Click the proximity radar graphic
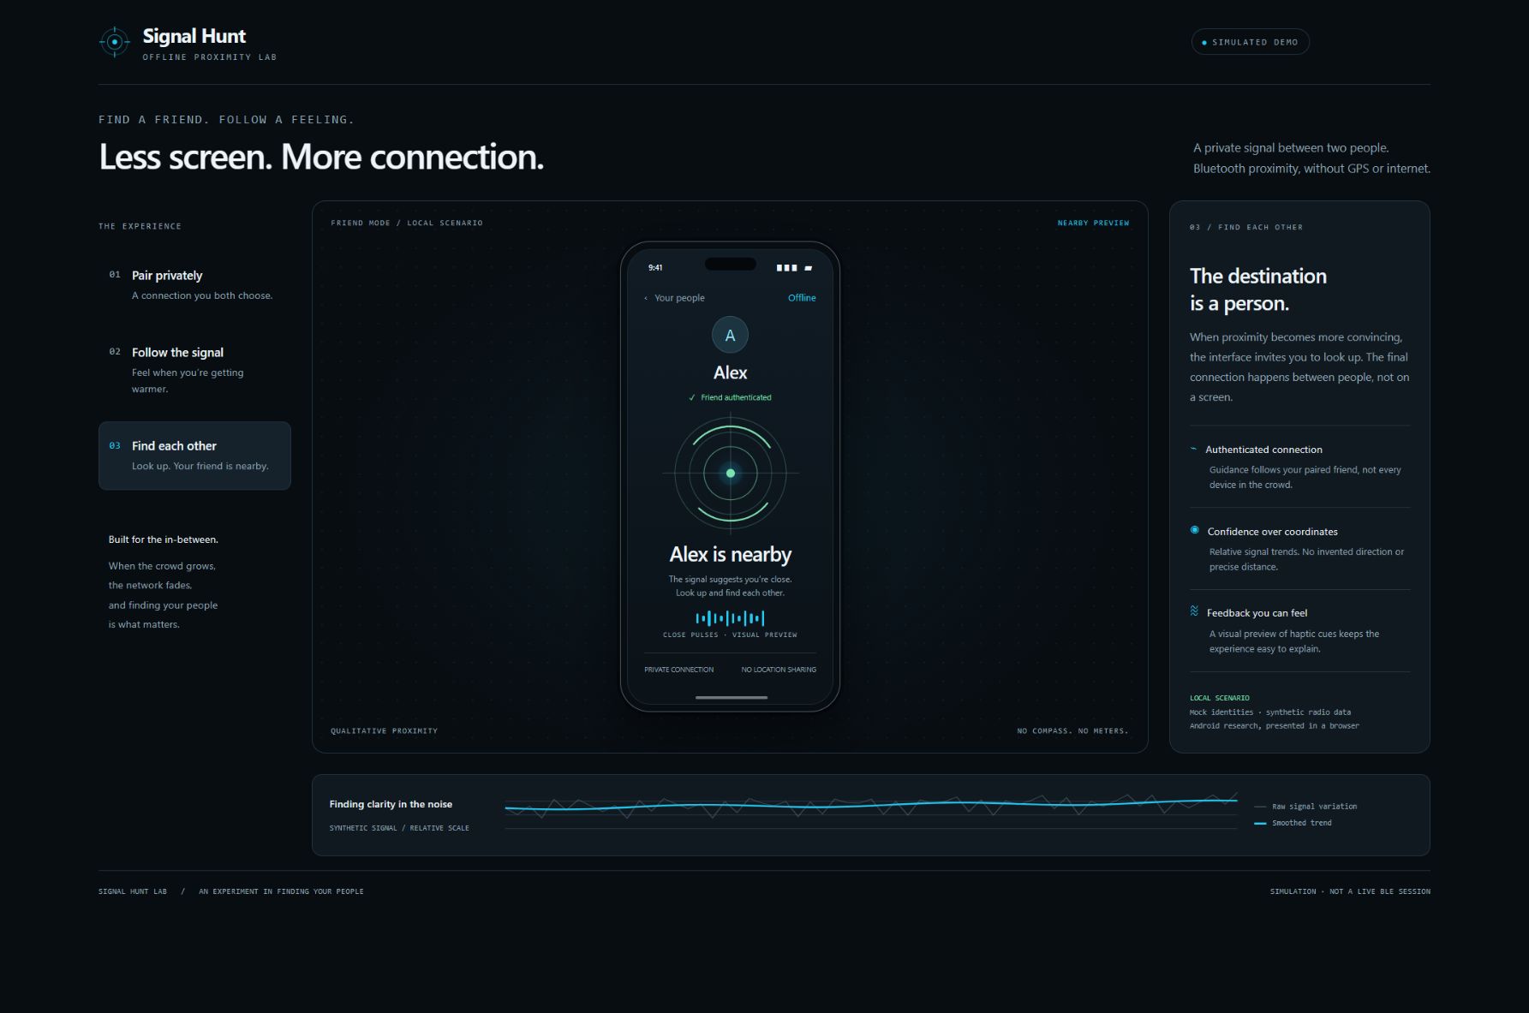The height and width of the screenshot is (1013, 1529). pos(730,473)
